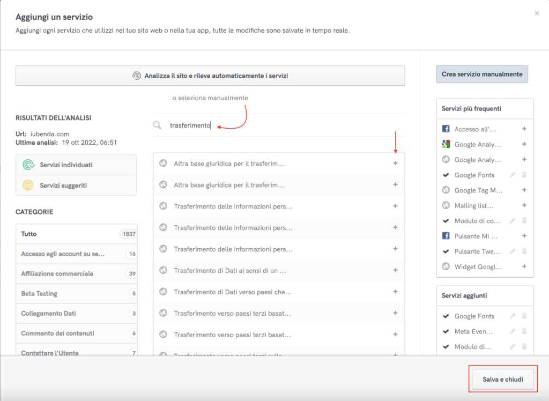
Task: Add first Altra base giuridica result via plus
Action: pos(395,164)
